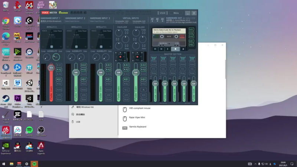Open hardware out A1 device dropdown
This screenshot has width=297, height=167.
point(152,20)
